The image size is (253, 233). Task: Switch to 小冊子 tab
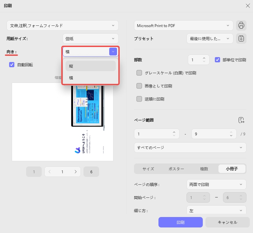(x=232, y=169)
